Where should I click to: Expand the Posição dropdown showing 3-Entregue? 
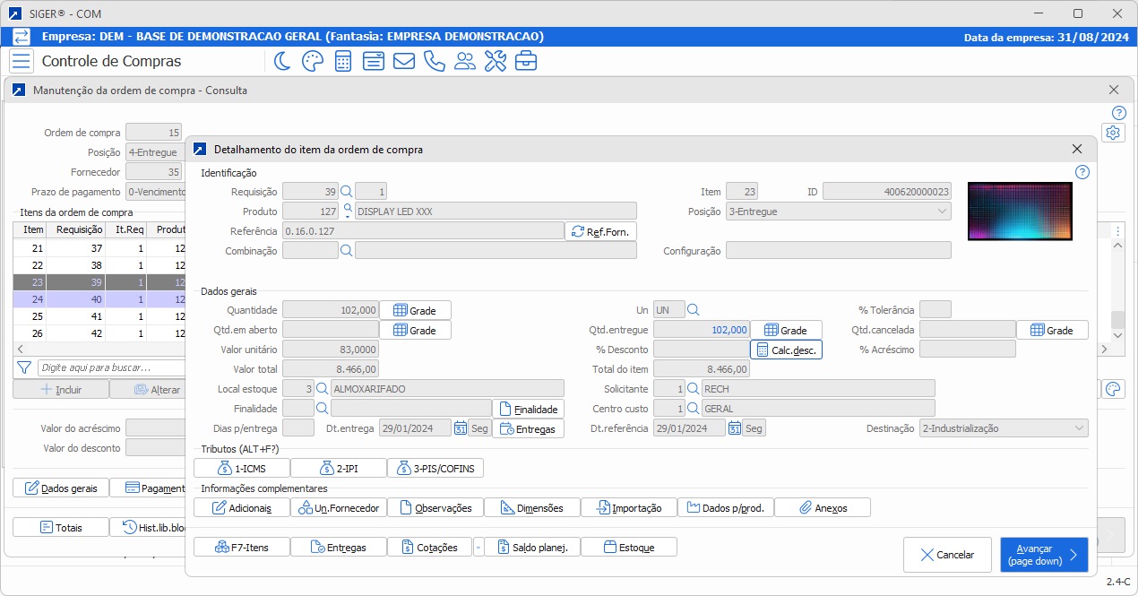941,212
